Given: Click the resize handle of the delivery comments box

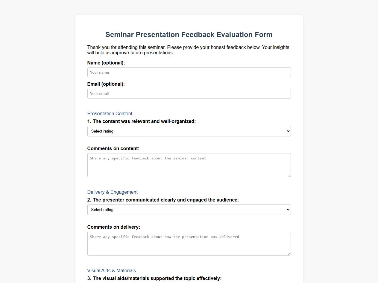Looking at the screenshot, I should point(289,254).
